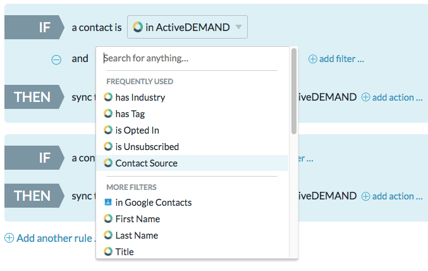Click the ActiveDEMAND logo in the dropdown box

(138, 27)
